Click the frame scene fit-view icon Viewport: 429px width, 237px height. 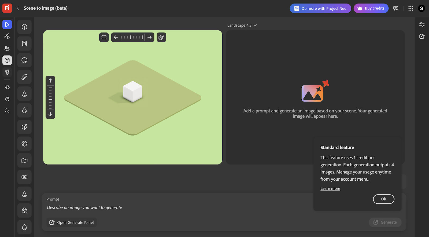point(104,37)
